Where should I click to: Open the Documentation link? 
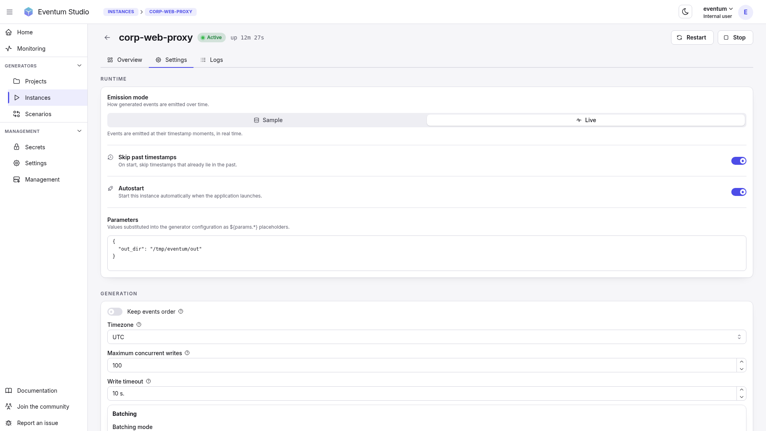[43, 391]
